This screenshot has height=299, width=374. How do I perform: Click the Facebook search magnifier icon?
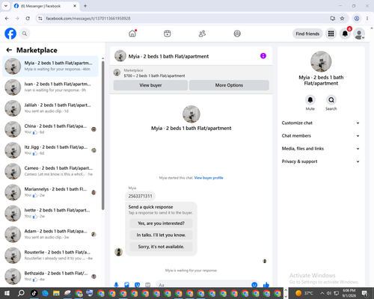tap(25, 34)
